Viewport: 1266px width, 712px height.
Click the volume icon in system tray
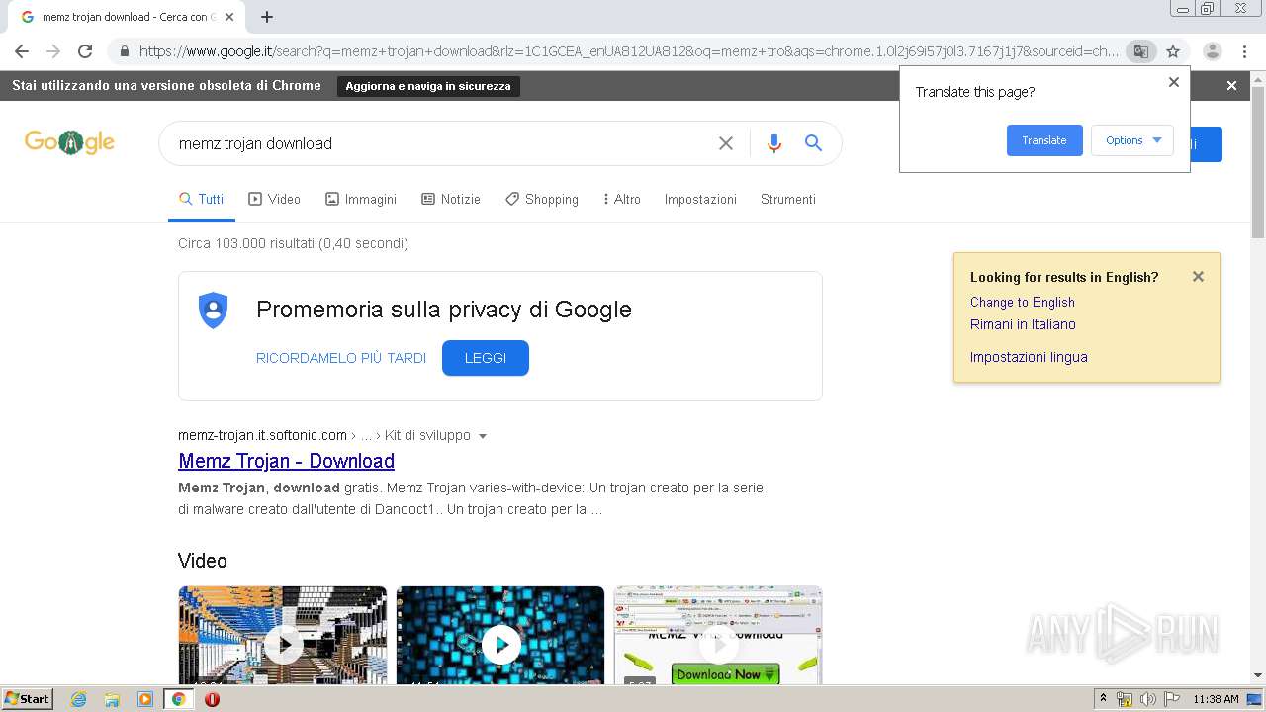(x=1147, y=699)
